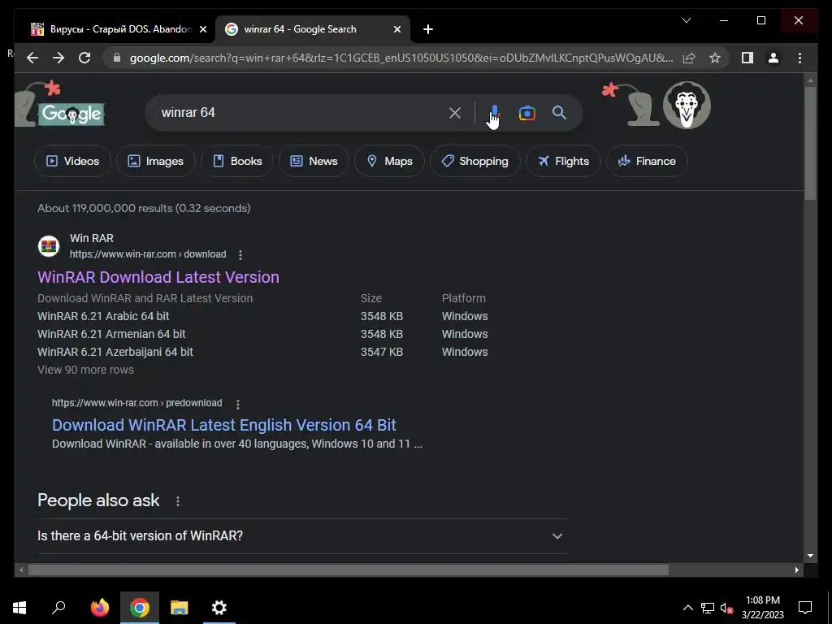Bookmark this page with the star icon
The height and width of the screenshot is (624, 832).
pyautogui.click(x=715, y=58)
